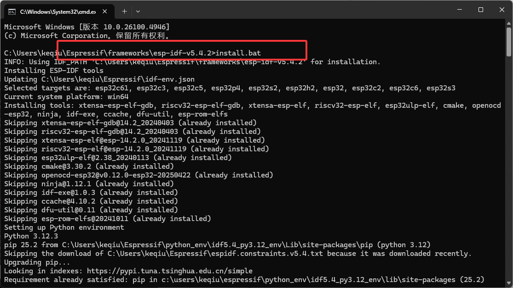The image size is (513, 288).
Task: Click the "Python 3.12.3" output line
Action: (x=31, y=236)
